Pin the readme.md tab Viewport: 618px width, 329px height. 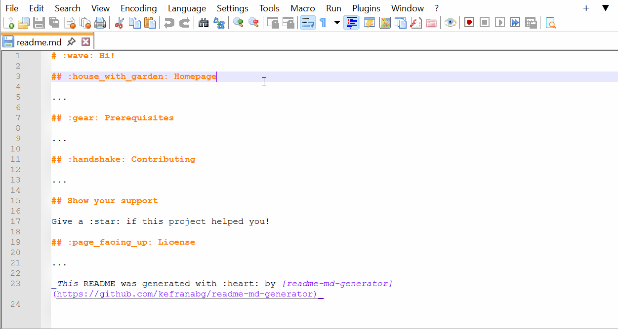tap(71, 42)
